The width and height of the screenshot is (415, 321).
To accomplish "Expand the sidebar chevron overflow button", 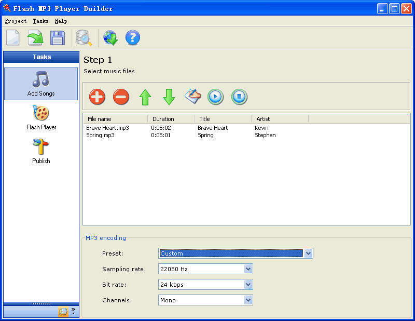I will coord(73,311).
